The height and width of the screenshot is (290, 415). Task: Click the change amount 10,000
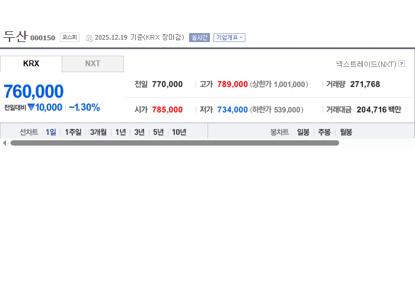click(x=49, y=107)
